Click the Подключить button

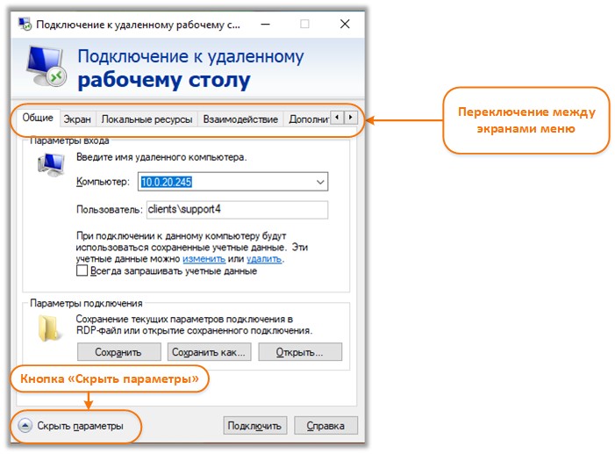pyautogui.click(x=255, y=426)
